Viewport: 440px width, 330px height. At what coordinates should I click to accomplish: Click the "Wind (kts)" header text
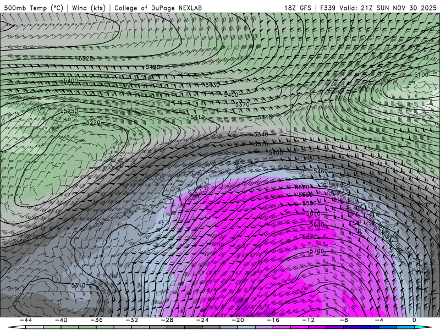89,8
